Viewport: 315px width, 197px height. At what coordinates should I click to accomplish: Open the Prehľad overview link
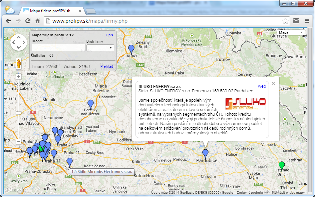(106, 66)
